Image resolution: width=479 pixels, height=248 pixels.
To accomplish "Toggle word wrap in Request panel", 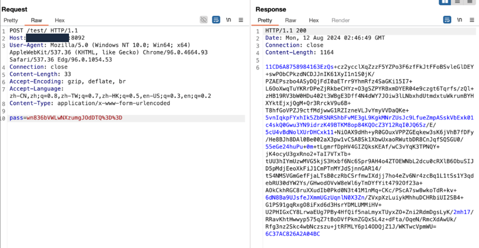I will [216, 20].
